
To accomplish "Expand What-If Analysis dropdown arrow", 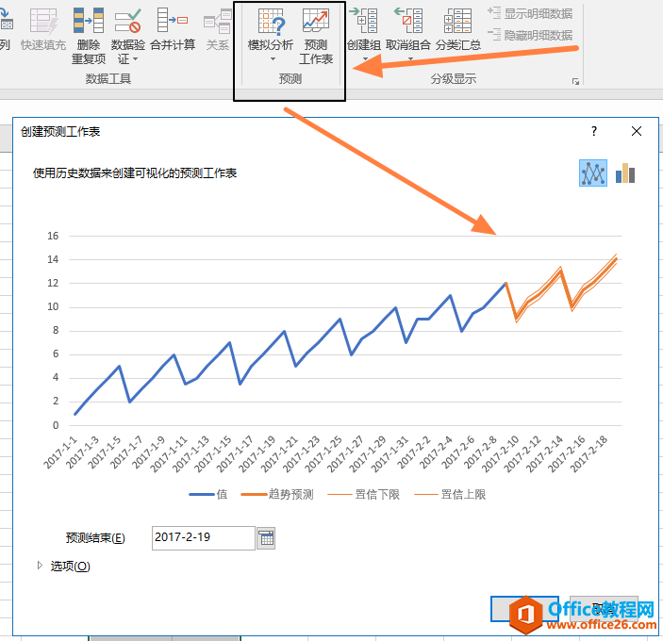I will click(x=273, y=59).
